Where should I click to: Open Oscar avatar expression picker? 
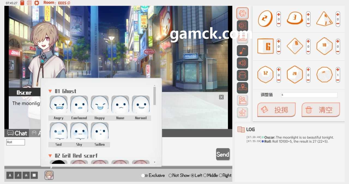[49, 175]
